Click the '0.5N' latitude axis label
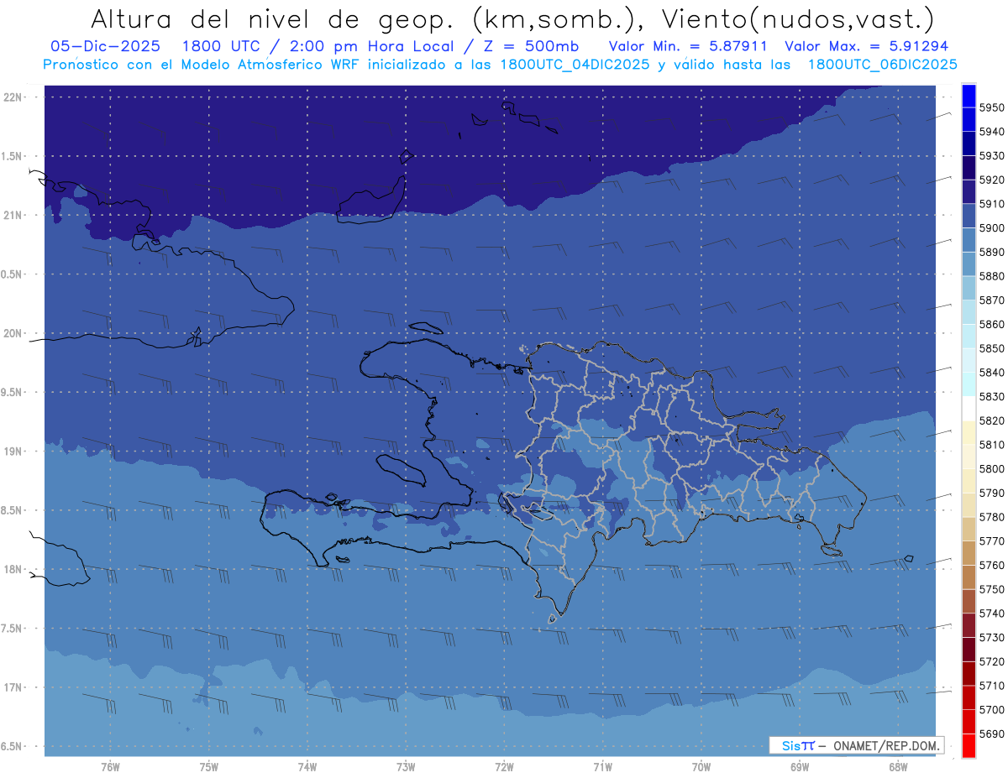Image resolution: width=1008 pixels, height=778 pixels. (x=13, y=274)
